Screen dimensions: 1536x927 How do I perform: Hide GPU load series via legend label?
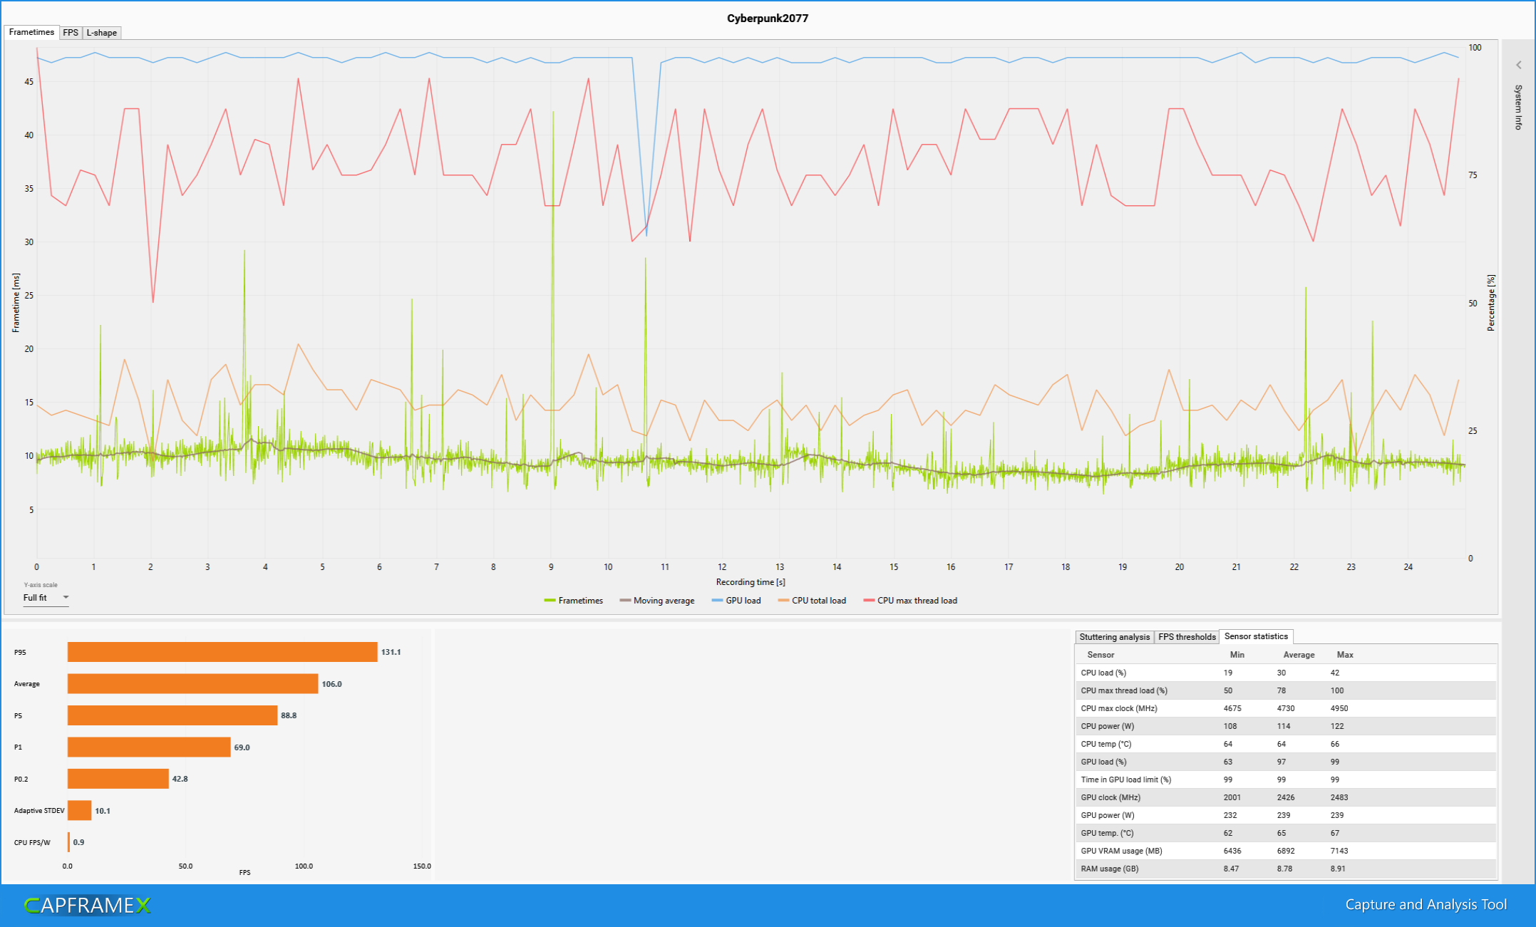pos(743,601)
